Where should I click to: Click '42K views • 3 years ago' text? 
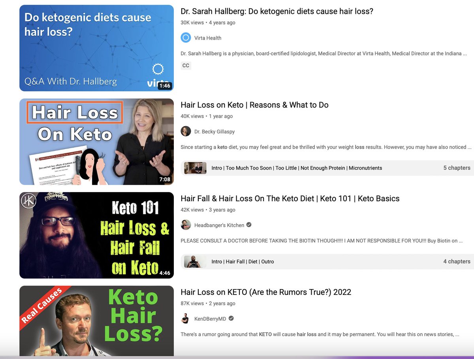click(208, 210)
